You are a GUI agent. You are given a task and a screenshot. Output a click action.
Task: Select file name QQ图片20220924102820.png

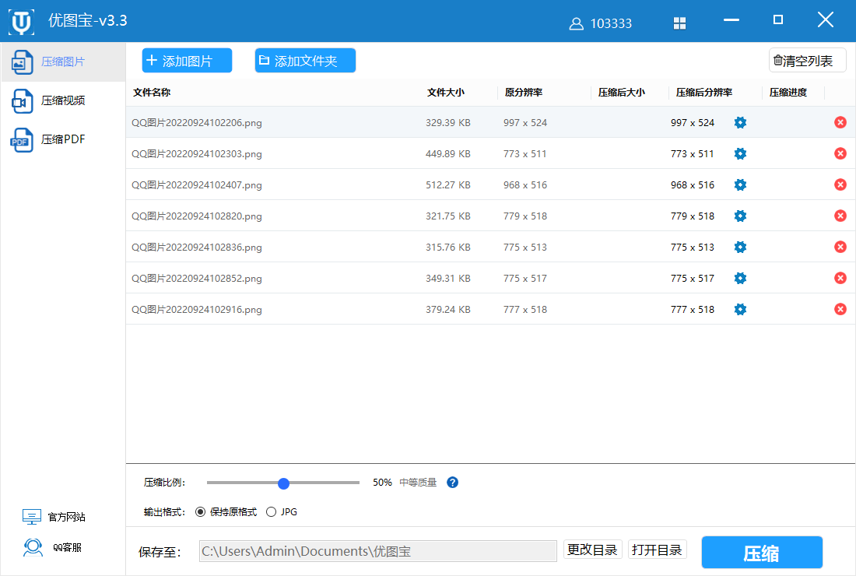point(197,216)
